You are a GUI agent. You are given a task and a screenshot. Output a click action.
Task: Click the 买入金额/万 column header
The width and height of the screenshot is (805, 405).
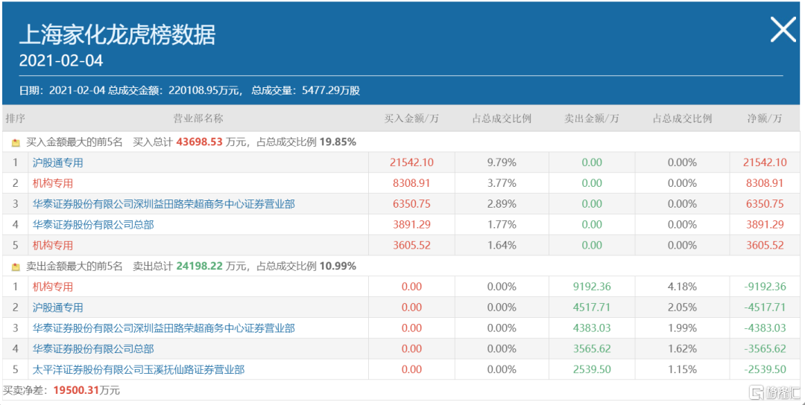tap(411, 119)
